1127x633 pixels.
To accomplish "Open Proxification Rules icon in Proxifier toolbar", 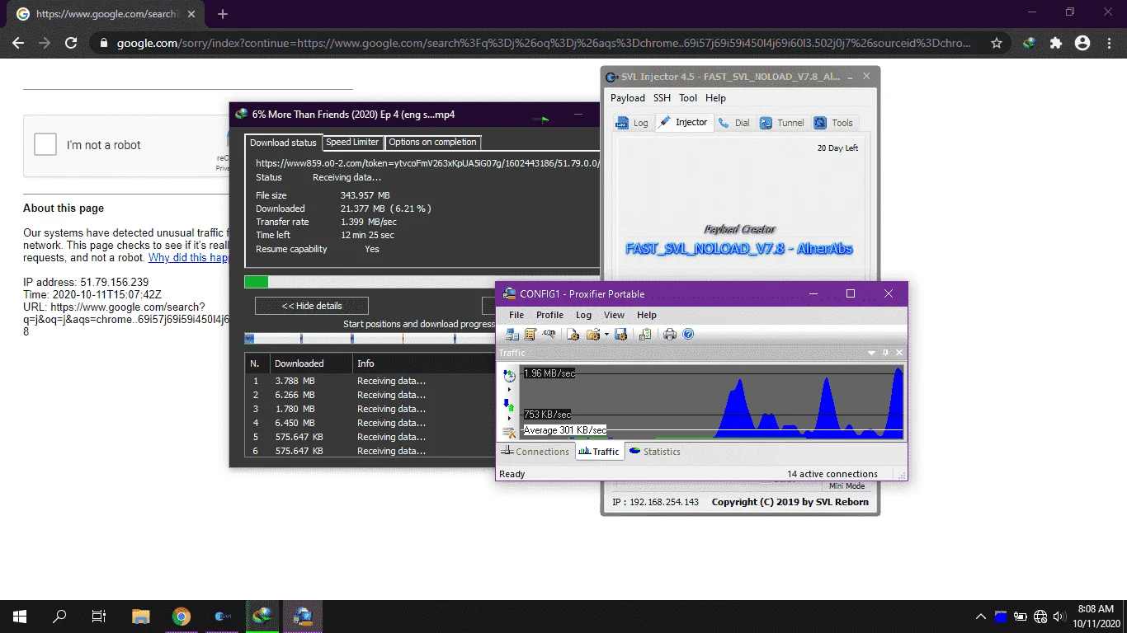I will (x=530, y=334).
